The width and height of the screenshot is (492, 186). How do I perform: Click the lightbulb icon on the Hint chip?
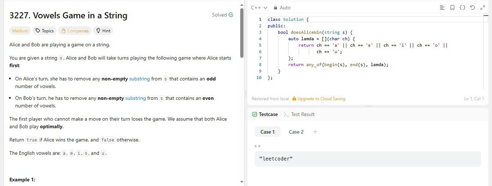(x=98, y=31)
